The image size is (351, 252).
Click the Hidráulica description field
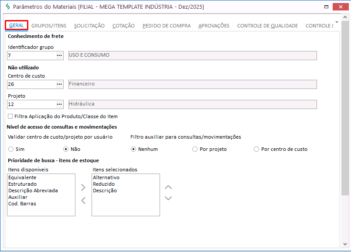pyautogui.click(x=193, y=104)
